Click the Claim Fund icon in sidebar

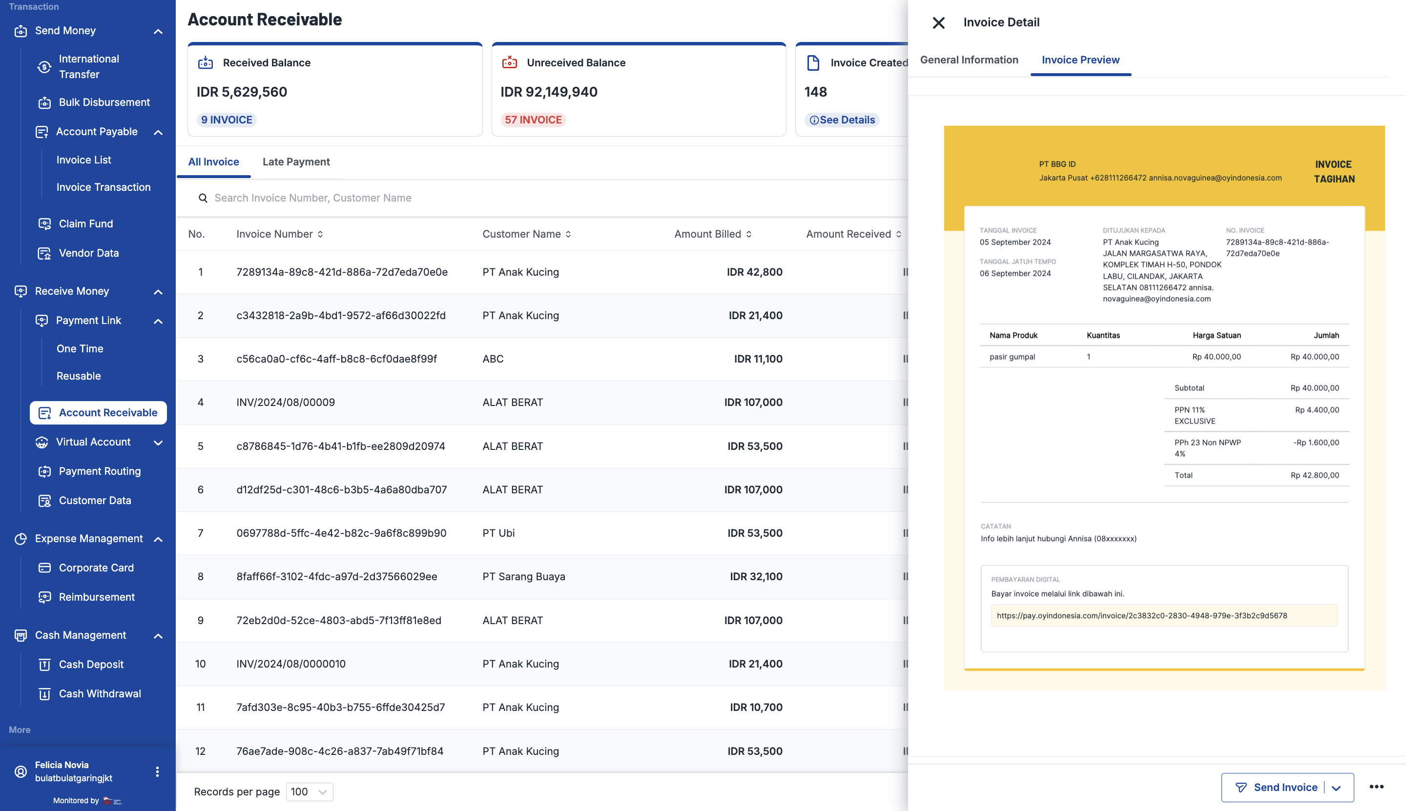pyautogui.click(x=44, y=224)
